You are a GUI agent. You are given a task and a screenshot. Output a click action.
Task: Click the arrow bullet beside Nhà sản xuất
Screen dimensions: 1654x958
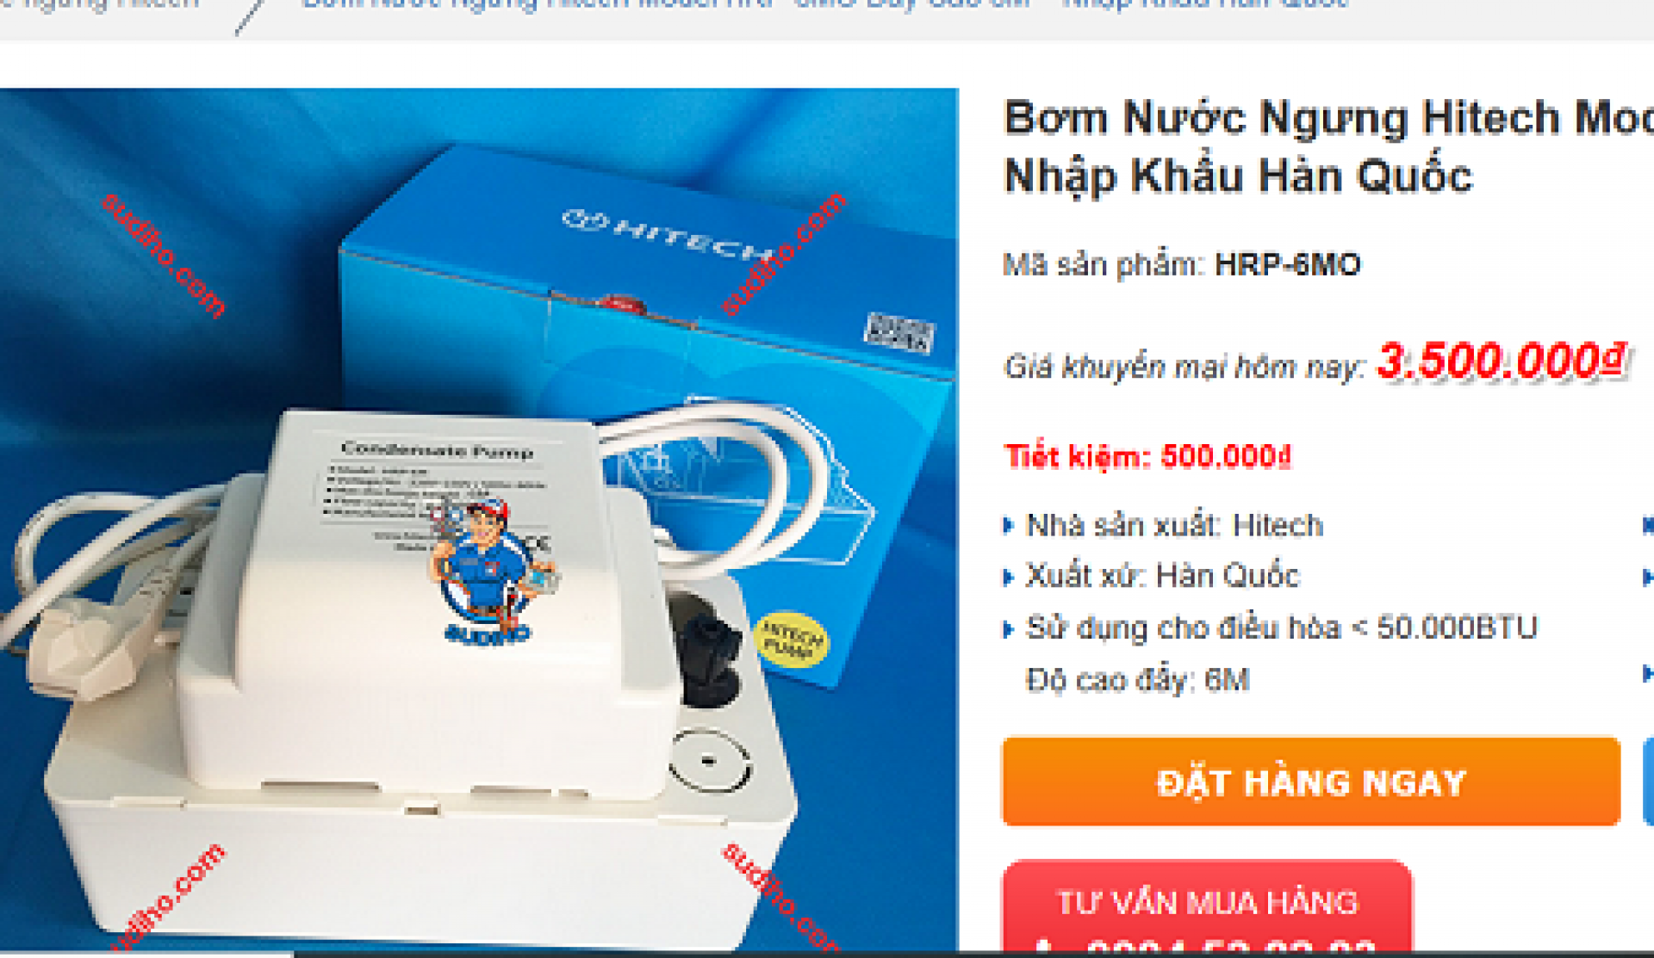click(x=1009, y=525)
